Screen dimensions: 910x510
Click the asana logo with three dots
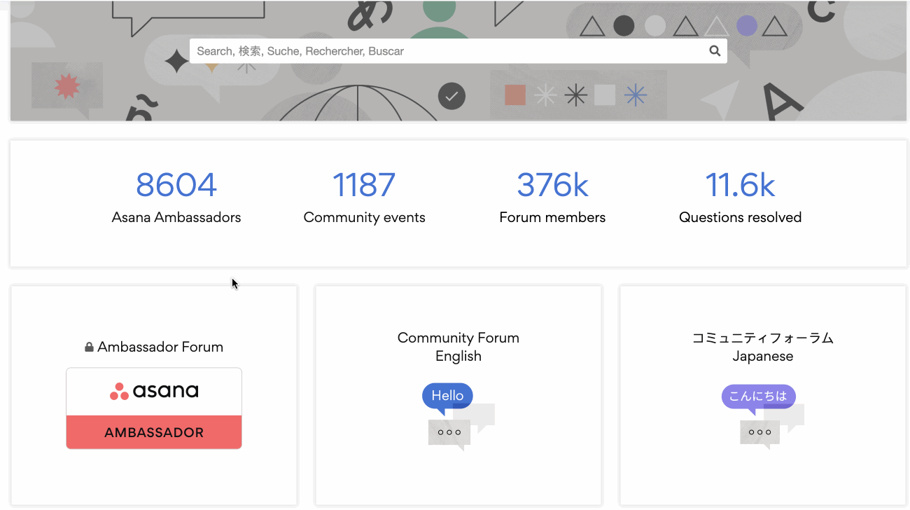(x=154, y=391)
